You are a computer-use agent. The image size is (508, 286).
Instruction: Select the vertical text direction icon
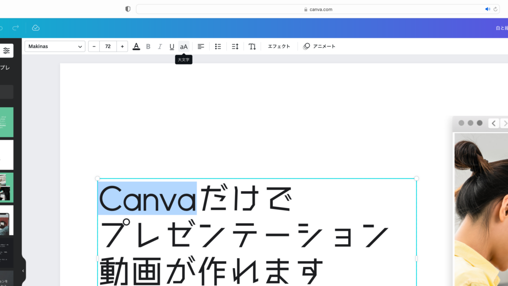(252, 46)
